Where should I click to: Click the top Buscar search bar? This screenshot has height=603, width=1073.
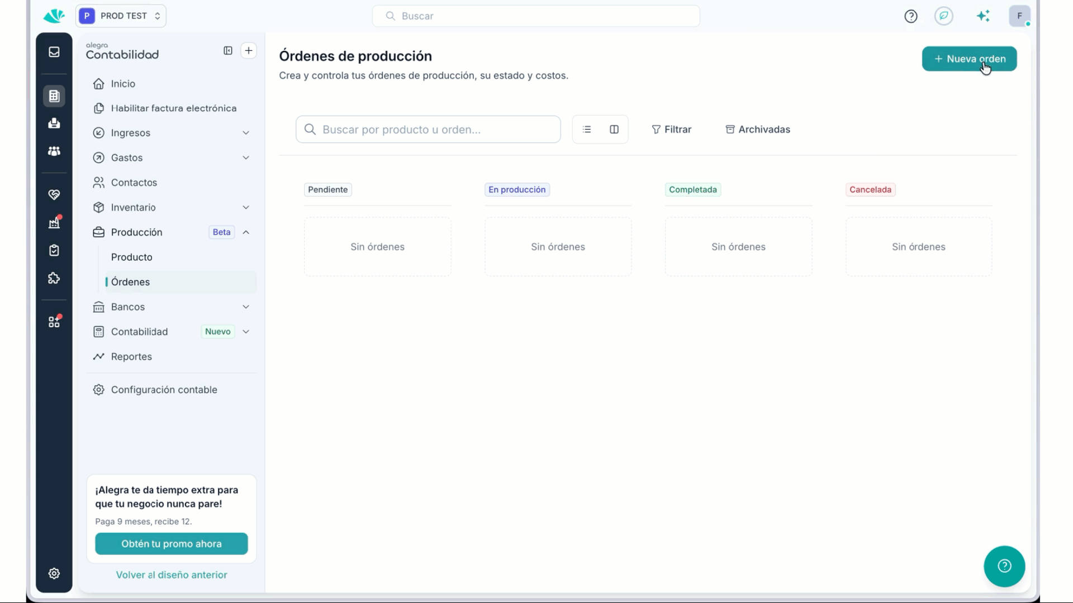[x=536, y=16]
